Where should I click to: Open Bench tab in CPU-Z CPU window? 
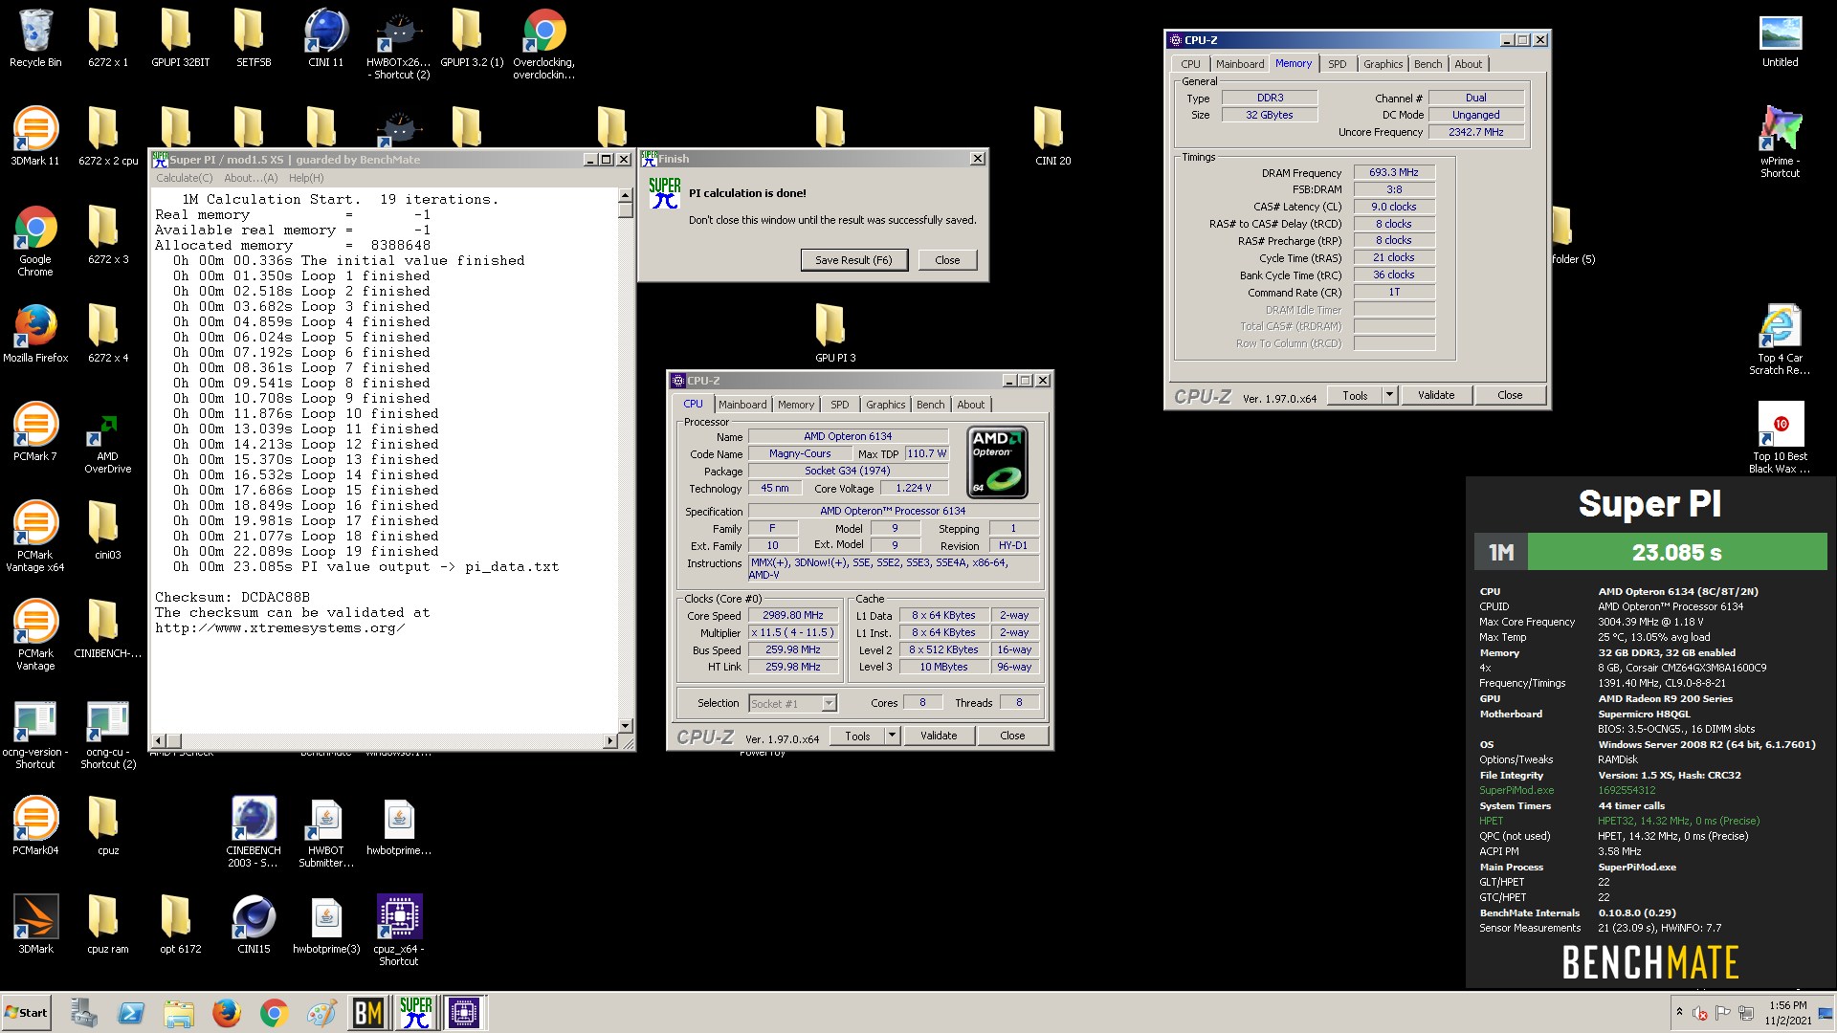tap(930, 405)
